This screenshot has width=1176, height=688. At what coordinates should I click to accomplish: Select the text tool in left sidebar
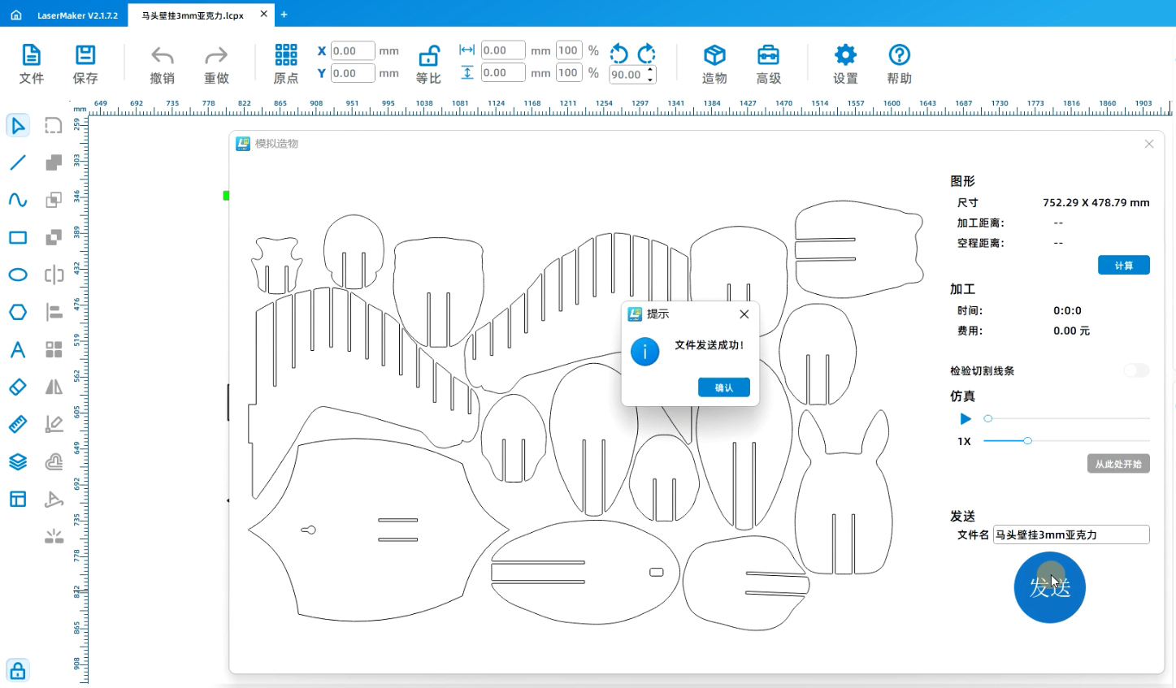(18, 350)
